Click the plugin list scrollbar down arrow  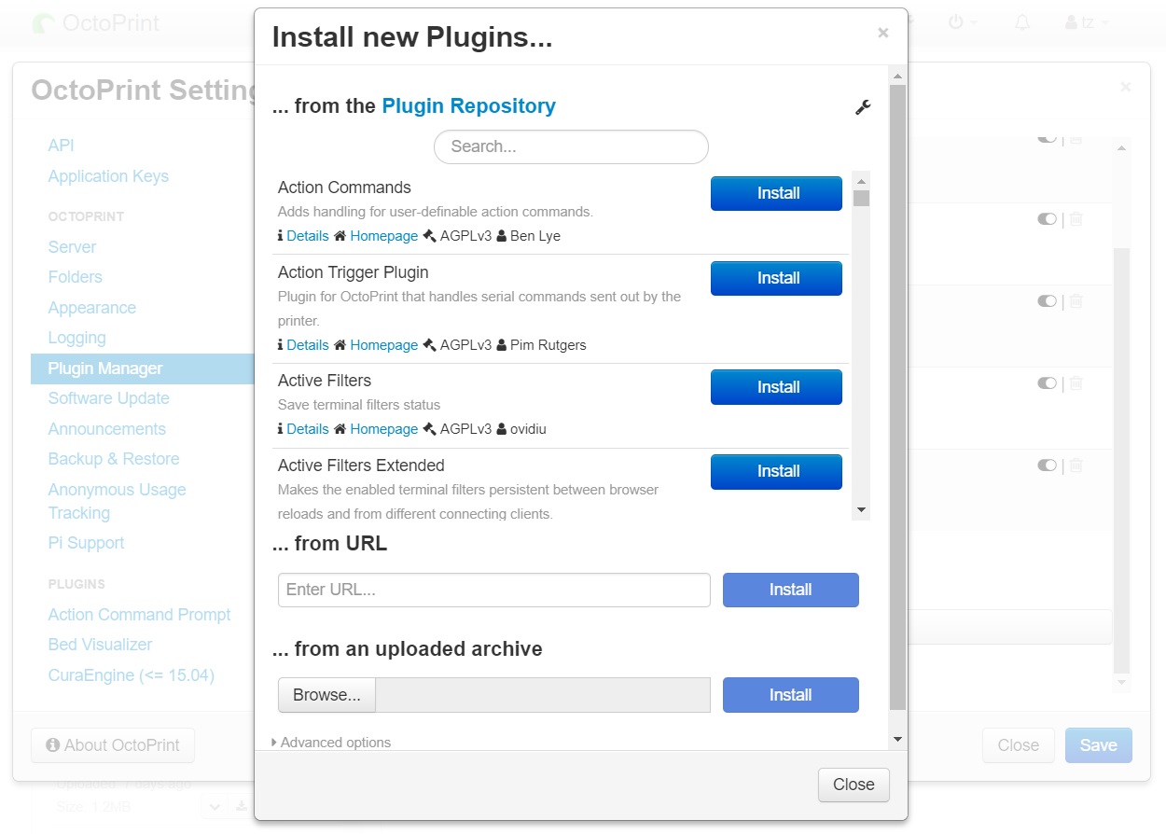pos(862,511)
